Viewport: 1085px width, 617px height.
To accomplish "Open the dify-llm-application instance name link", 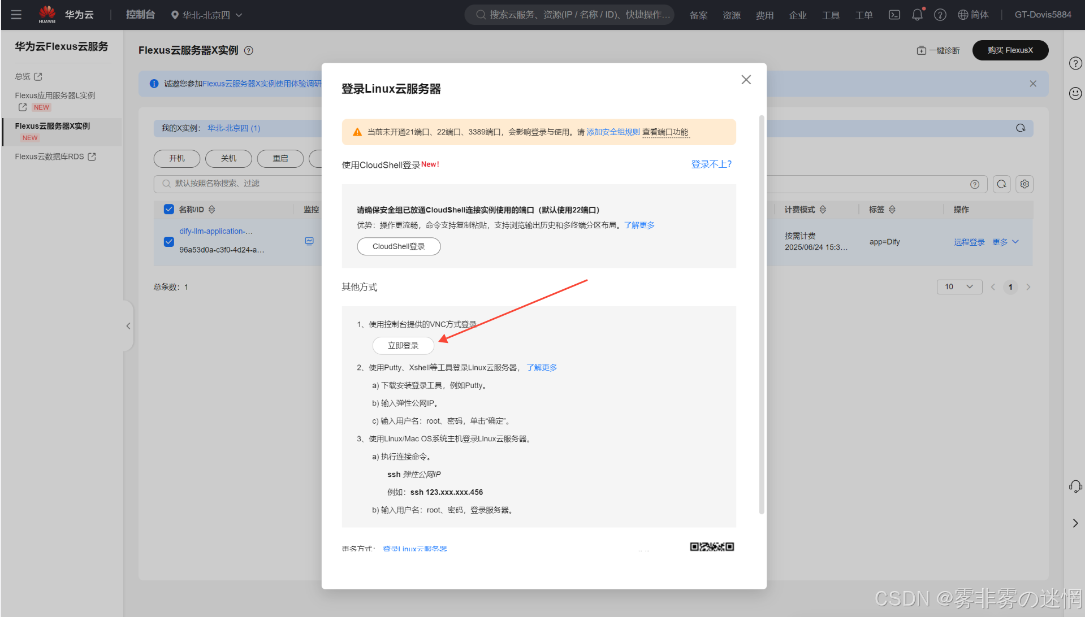I will click(216, 231).
